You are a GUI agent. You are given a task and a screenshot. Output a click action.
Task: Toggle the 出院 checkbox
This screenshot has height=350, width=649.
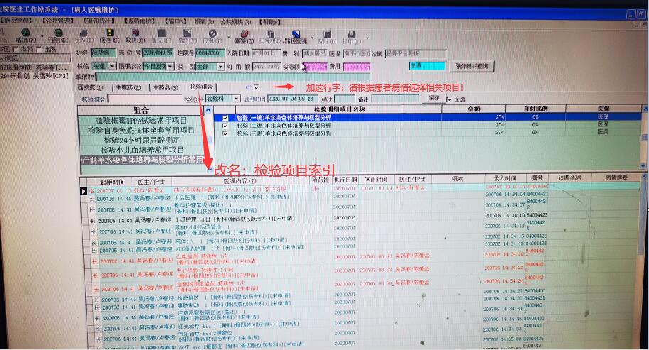coord(39,50)
